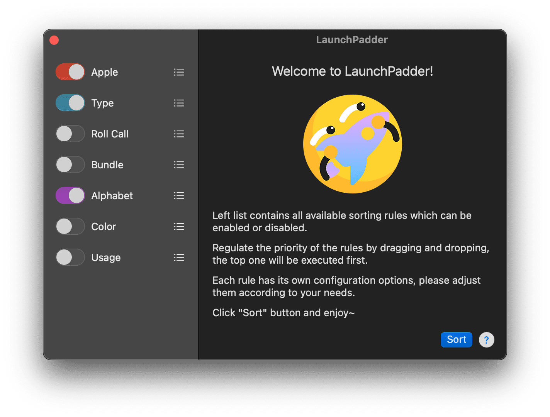The height and width of the screenshot is (417, 550).
Task: Click the 'Click "Sort" button and enjoy~' text
Action: coord(283,313)
